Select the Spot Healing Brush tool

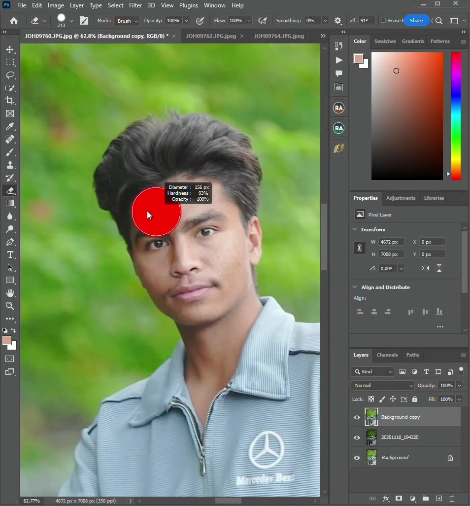[x=10, y=139]
